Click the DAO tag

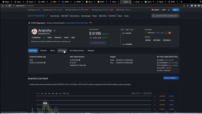(x=73, y=37)
